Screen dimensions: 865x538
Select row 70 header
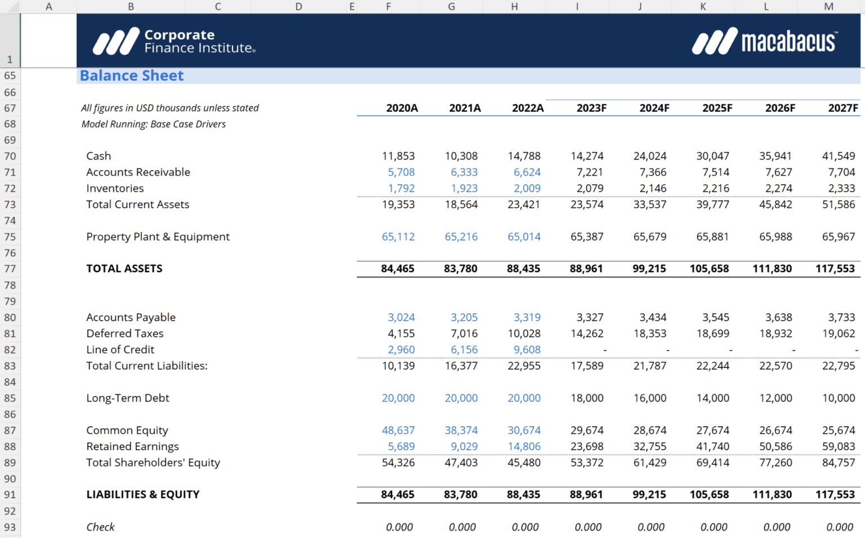click(x=10, y=156)
